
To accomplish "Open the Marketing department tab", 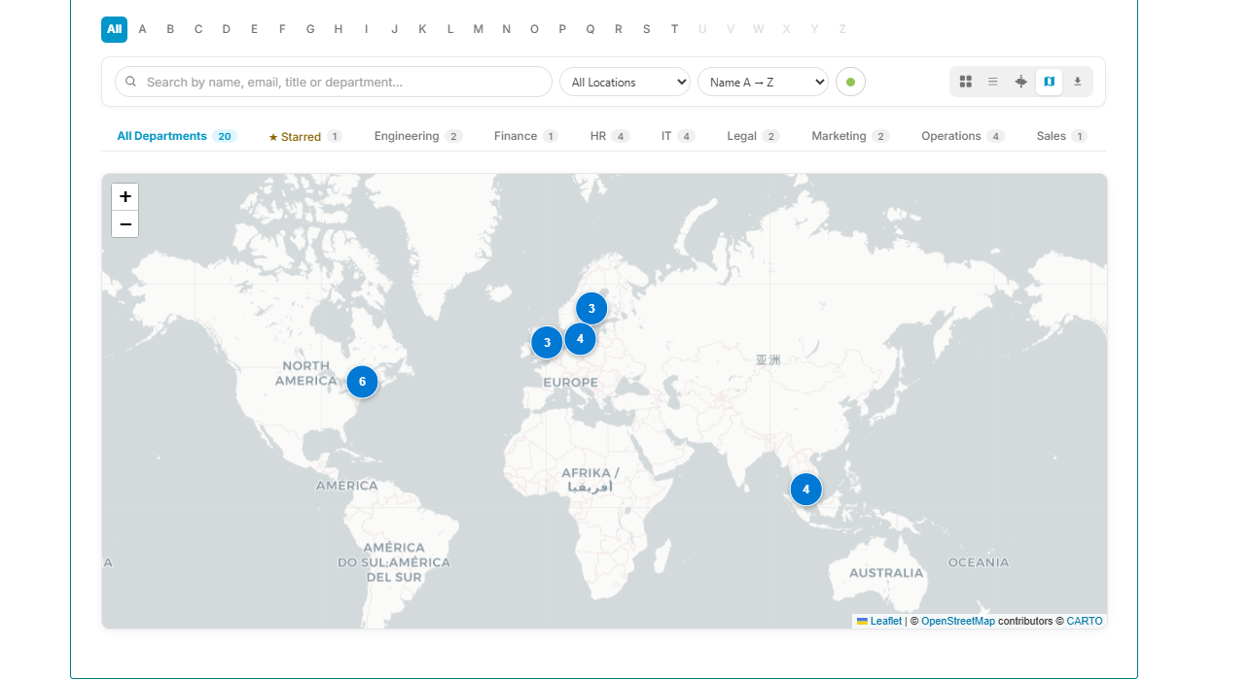I will pyautogui.click(x=849, y=136).
